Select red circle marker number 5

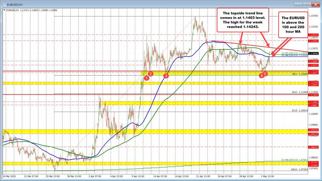point(265,74)
